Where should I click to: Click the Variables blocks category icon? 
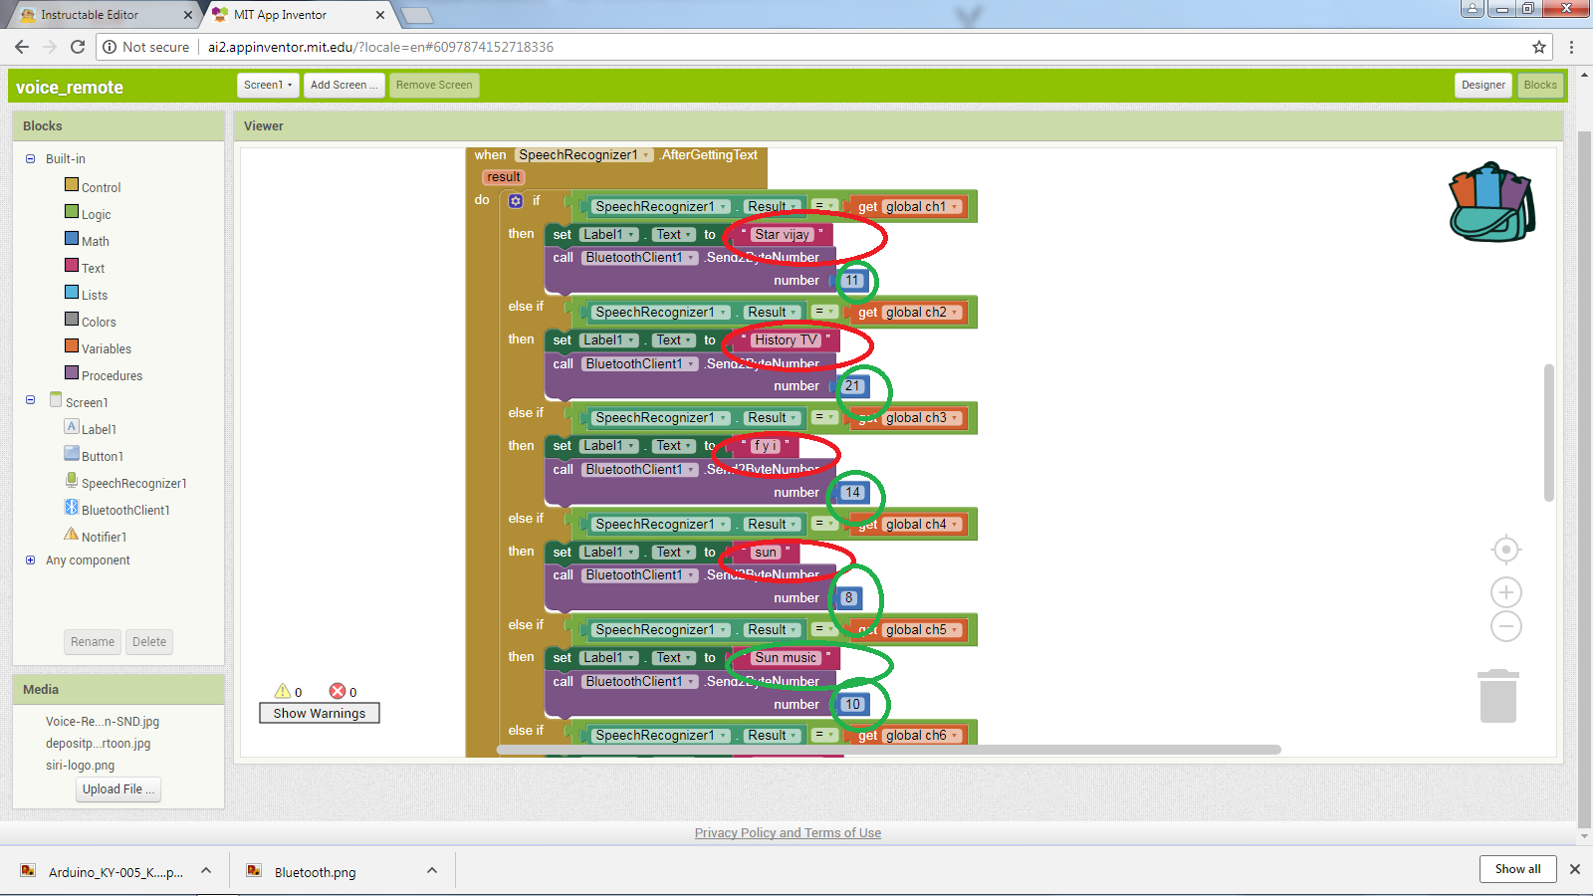click(x=72, y=345)
